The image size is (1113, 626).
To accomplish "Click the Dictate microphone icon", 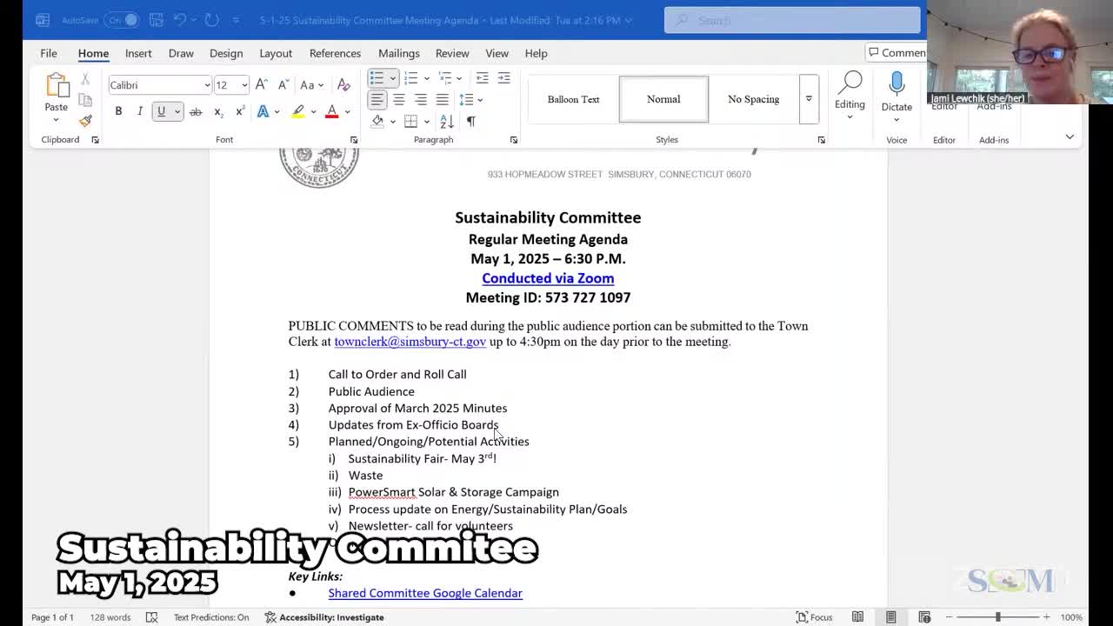I will (x=896, y=85).
